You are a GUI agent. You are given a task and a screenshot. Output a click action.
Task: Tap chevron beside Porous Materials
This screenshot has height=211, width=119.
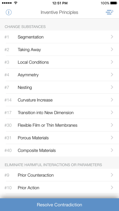point(112,138)
